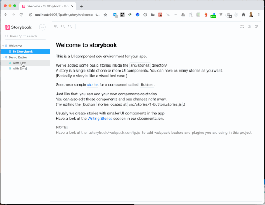Open the With Emoji story
Screen dimensions: 265x205
point(25,69)
